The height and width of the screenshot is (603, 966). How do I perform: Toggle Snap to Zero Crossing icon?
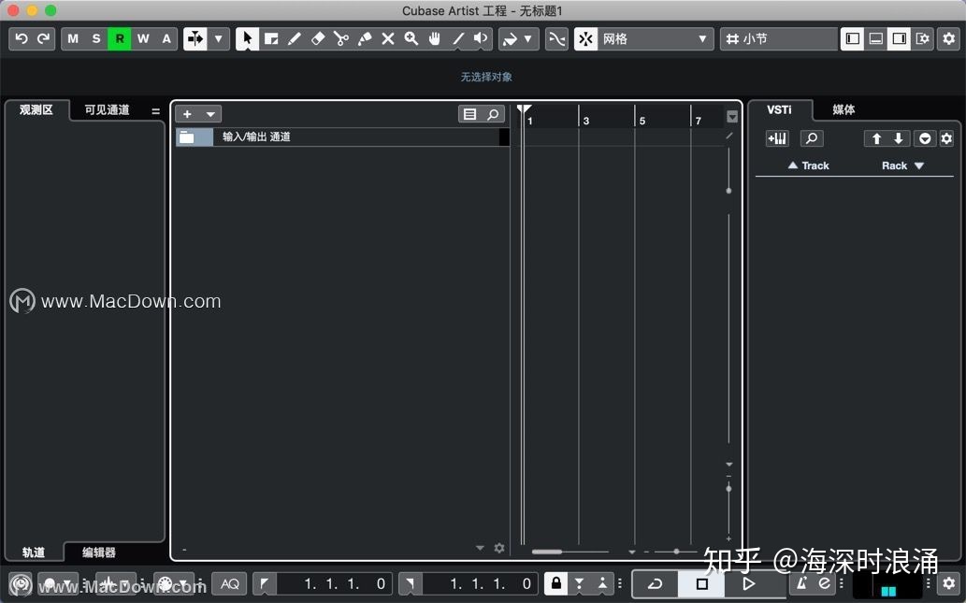tap(557, 39)
